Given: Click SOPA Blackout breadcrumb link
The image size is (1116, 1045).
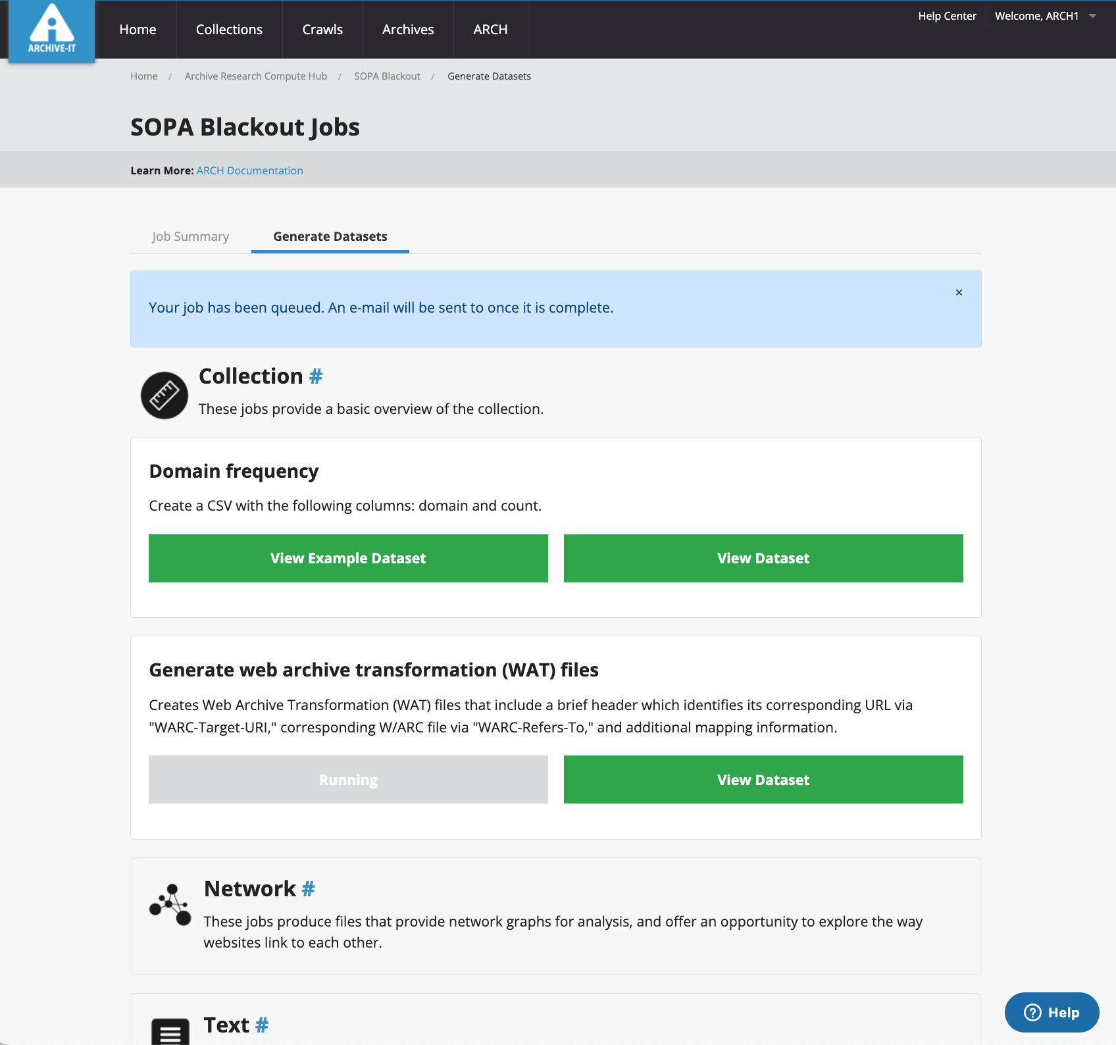Looking at the screenshot, I should coord(387,76).
